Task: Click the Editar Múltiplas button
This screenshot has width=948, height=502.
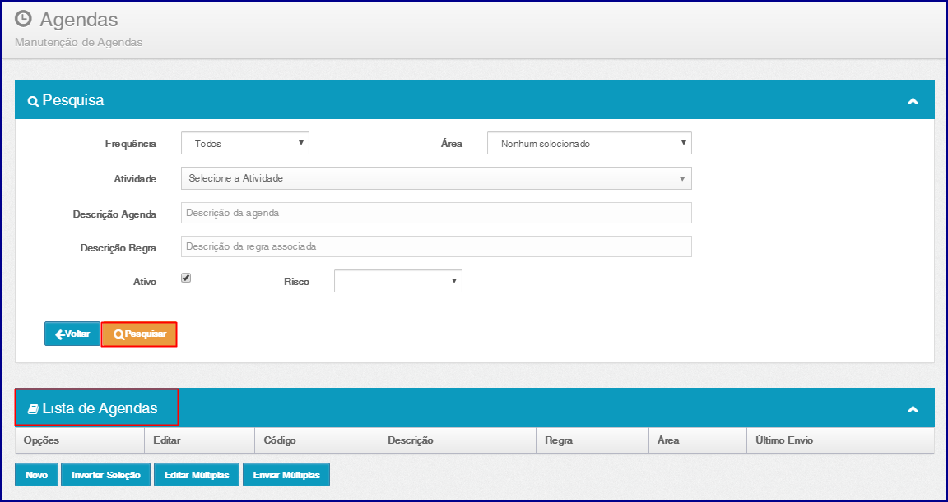Action: [x=197, y=475]
